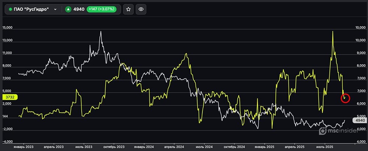This screenshot has width=368, height=151.
Task: Jump to апрель 2024 on time axis
Action: coord(174,146)
